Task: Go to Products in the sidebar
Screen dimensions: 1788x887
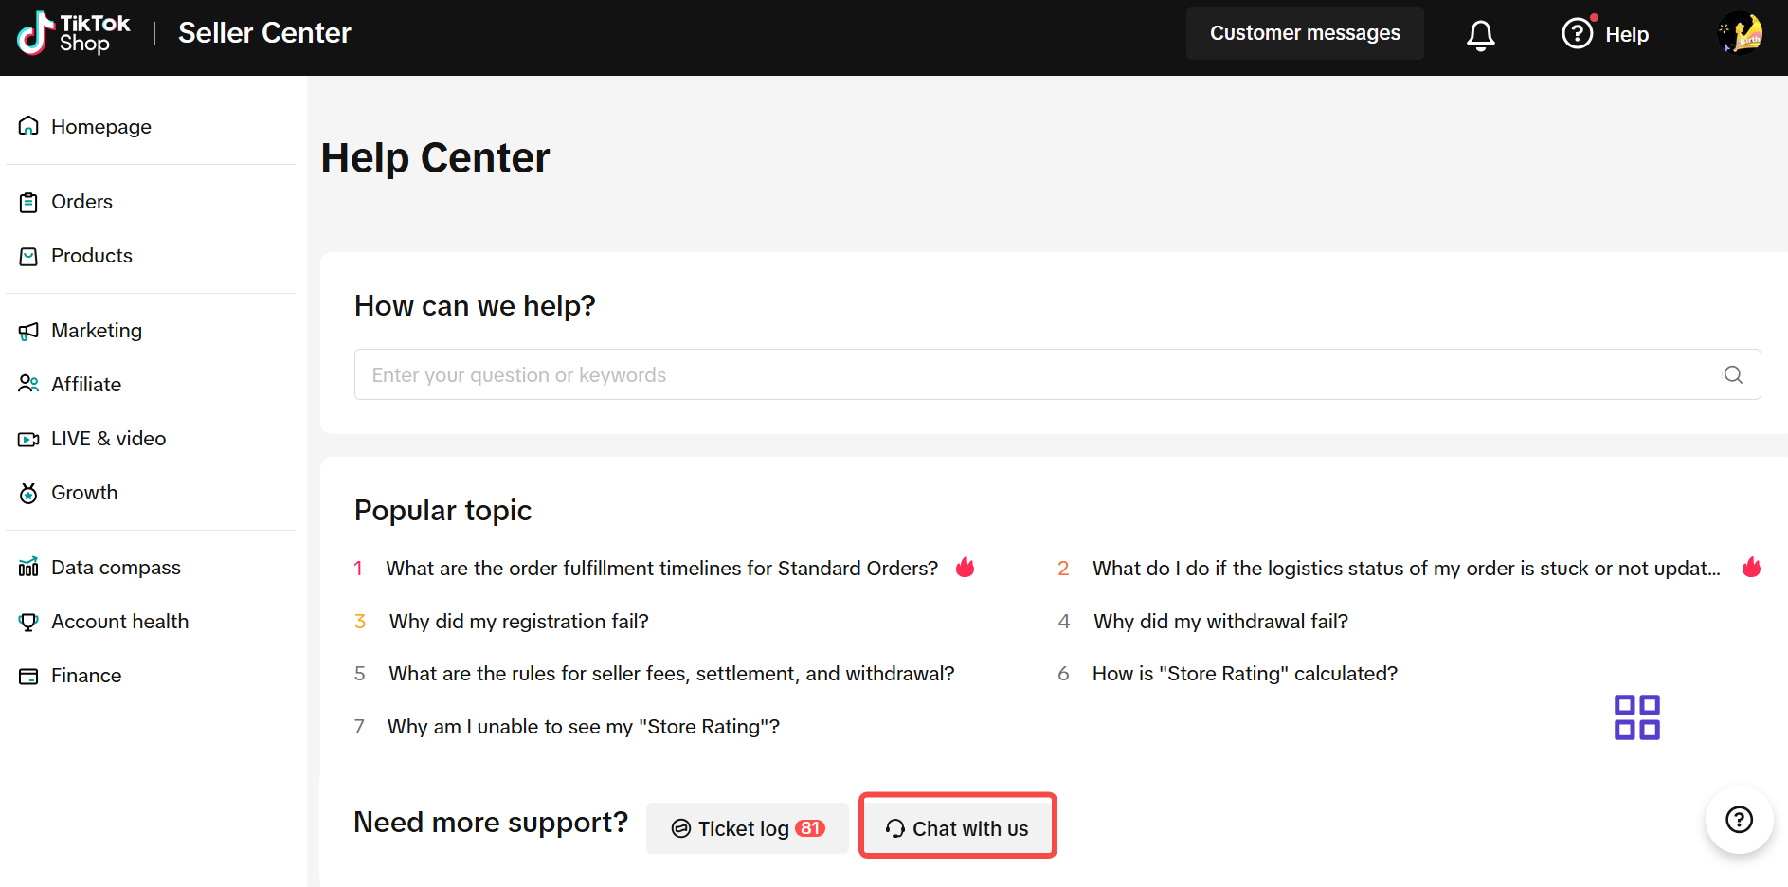Action: [91, 256]
